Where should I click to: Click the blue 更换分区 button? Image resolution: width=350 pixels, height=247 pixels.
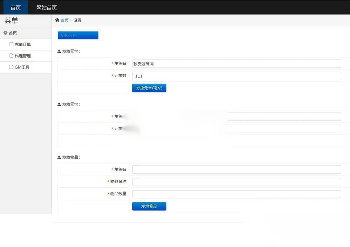[x=78, y=35]
